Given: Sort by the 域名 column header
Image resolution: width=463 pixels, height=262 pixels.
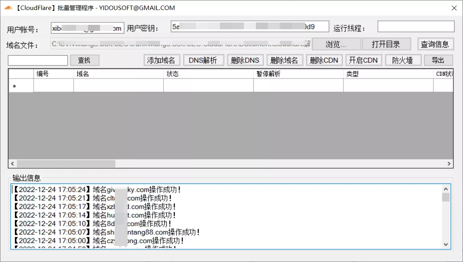Looking at the screenshot, I should click(x=118, y=74).
